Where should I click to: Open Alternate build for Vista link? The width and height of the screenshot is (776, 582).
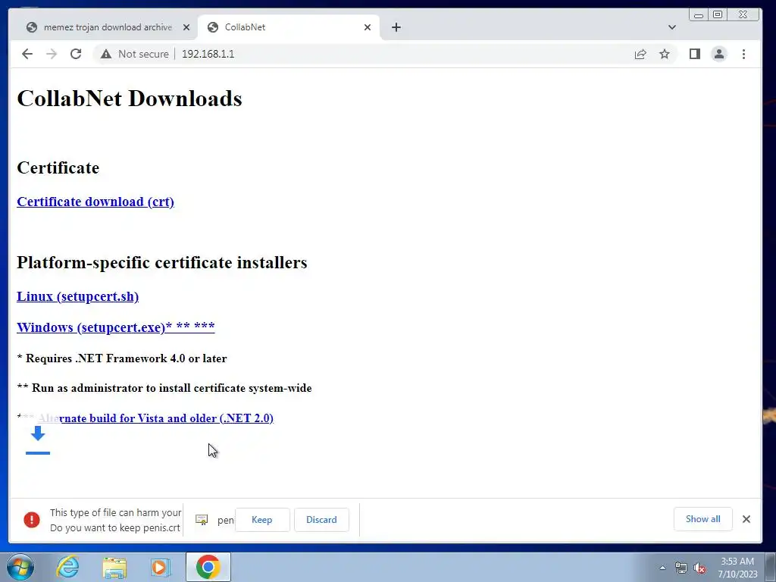(155, 418)
